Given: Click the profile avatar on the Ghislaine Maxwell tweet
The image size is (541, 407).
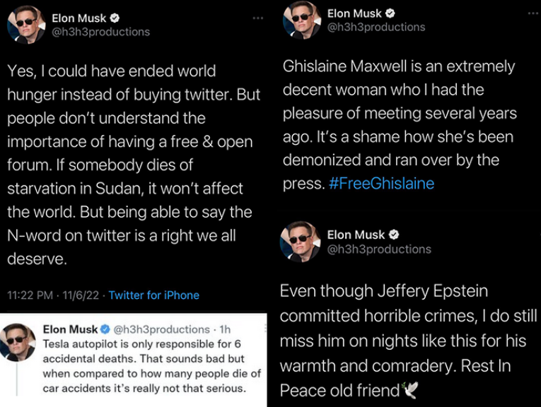Looking at the screenshot, I should [x=302, y=20].
